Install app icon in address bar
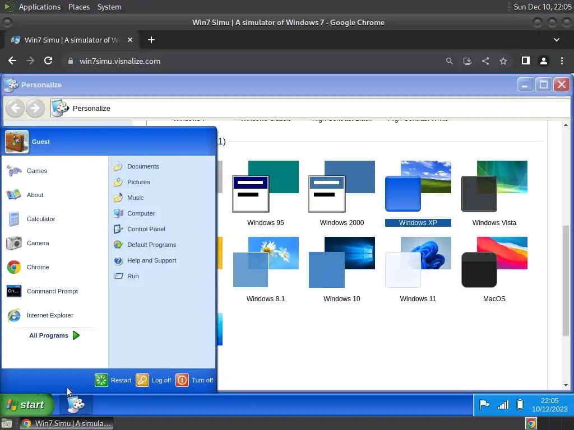 click(467, 61)
